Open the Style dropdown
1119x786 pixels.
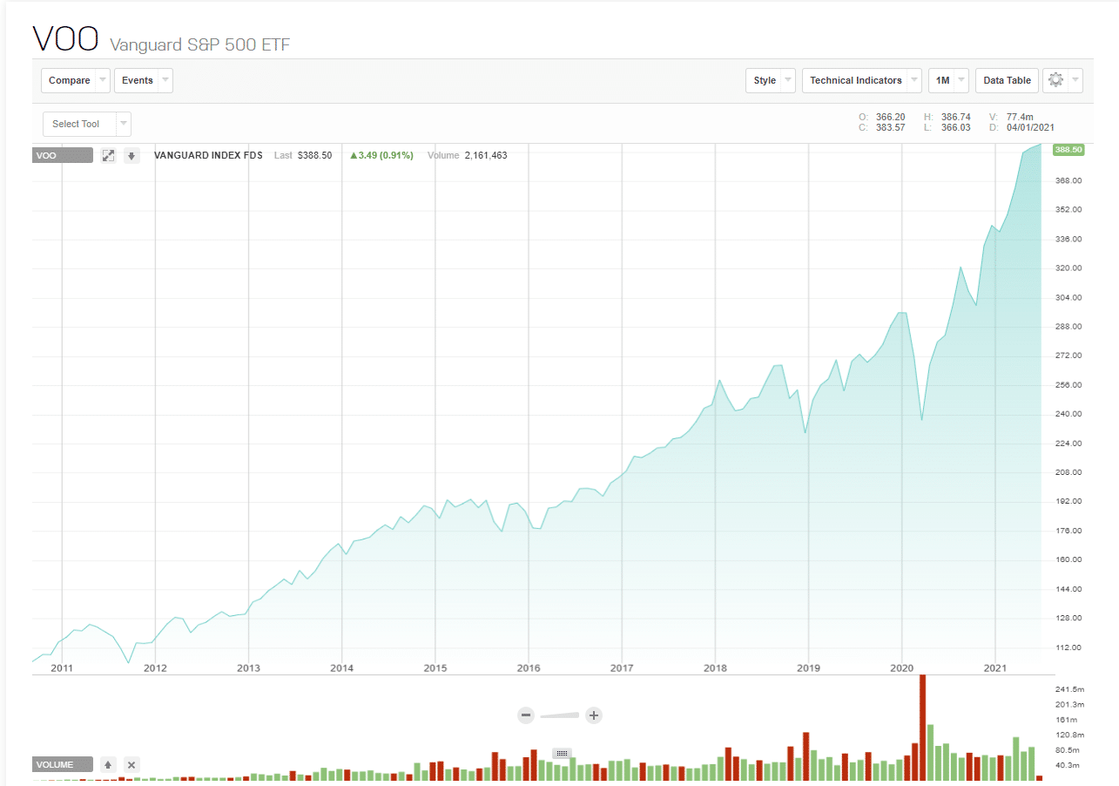(772, 80)
